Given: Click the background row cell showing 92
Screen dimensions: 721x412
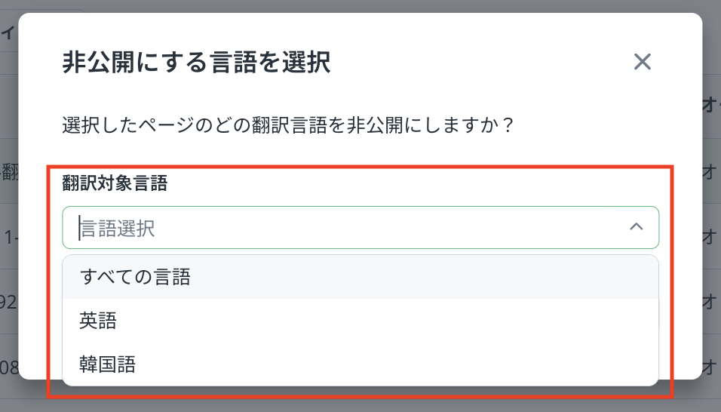Looking at the screenshot, I should point(9,302).
